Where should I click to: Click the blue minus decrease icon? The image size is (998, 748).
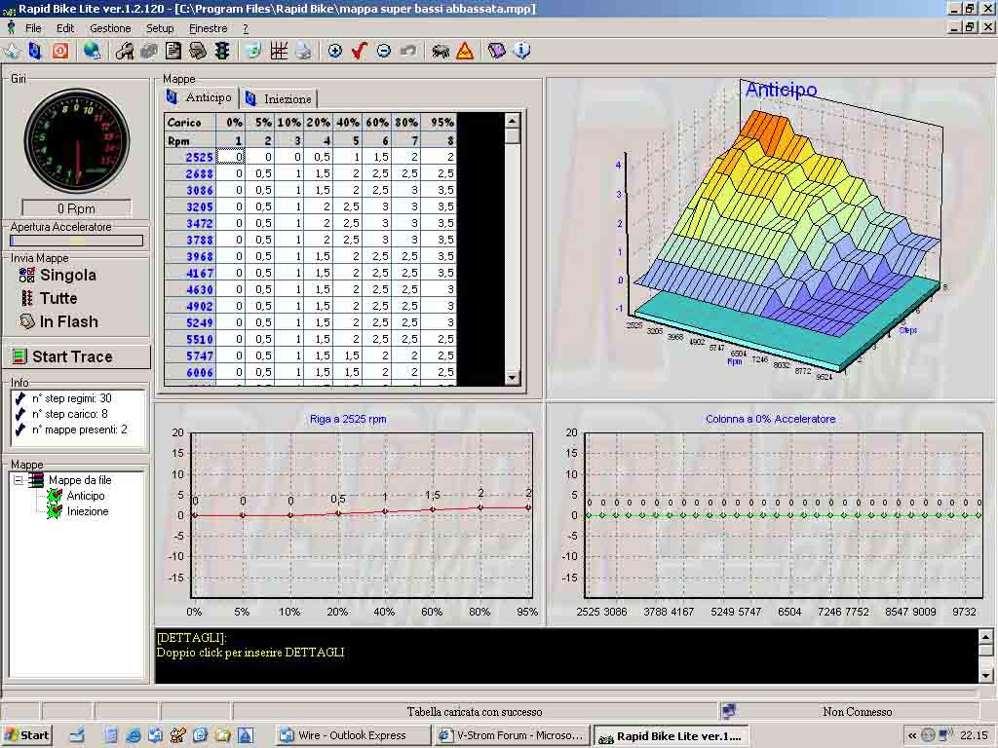coord(384,51)
